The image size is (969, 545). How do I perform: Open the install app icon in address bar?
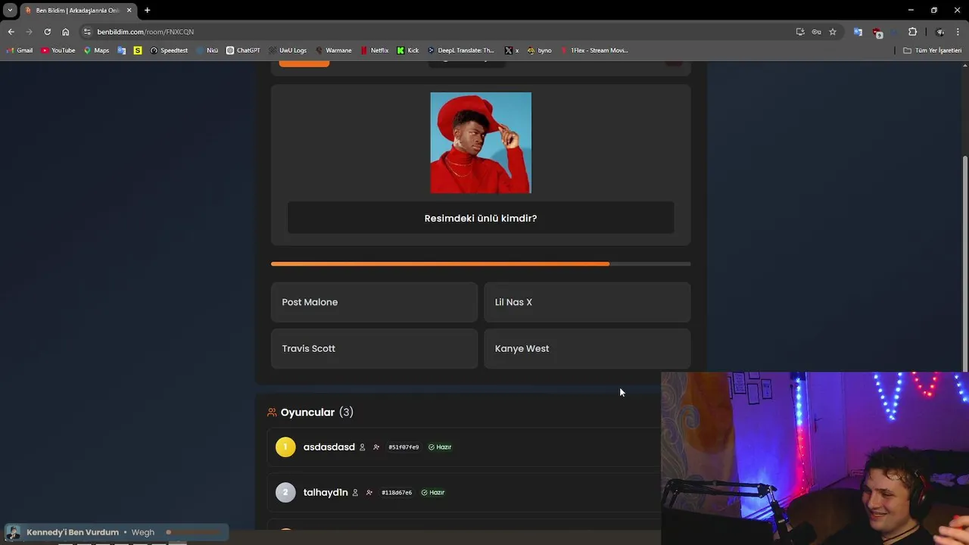click(800, 32)
